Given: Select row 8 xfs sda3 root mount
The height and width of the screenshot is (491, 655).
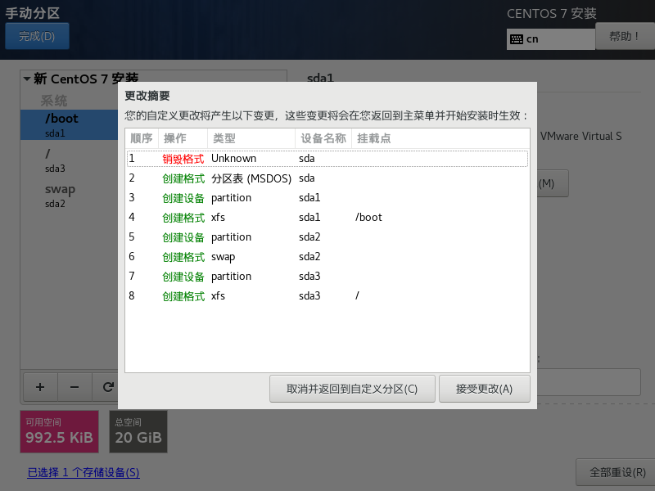Looking at the screenshot, I should tap(327, 296).
